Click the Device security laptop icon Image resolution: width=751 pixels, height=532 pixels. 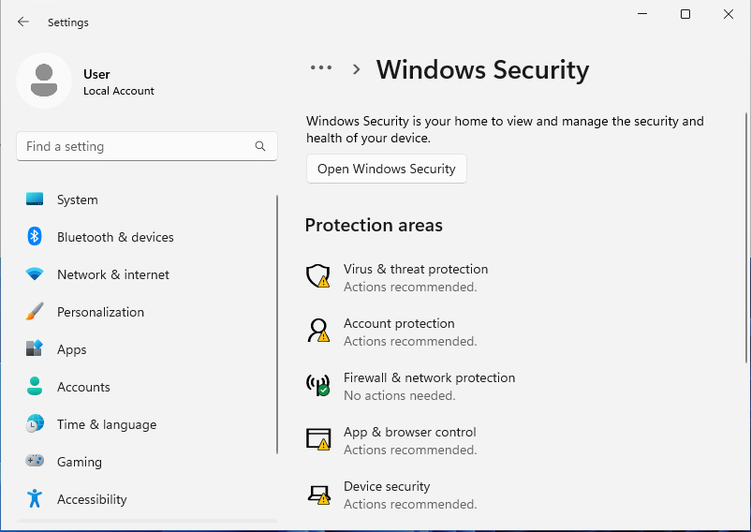319,495
